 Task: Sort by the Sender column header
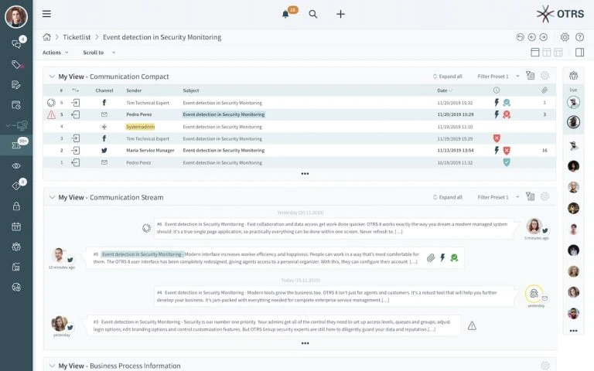coord(134,90)
